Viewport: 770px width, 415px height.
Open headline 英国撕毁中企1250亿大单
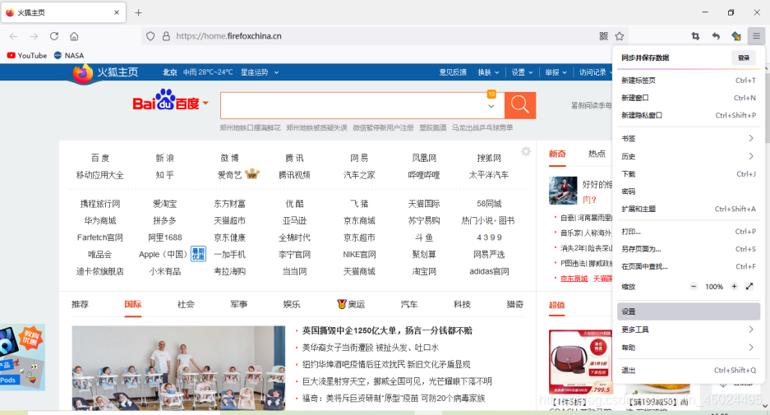pos(387,330)
